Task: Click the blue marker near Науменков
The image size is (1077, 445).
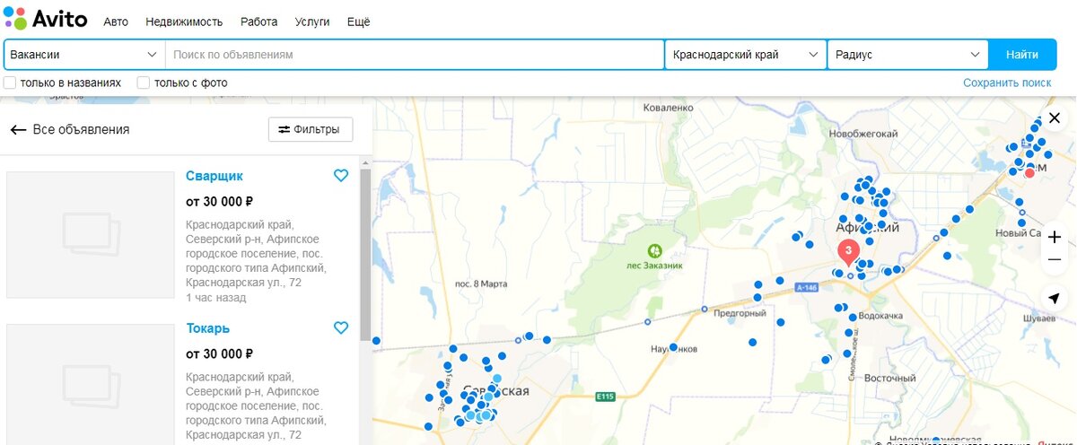Action: pos(673,346)
